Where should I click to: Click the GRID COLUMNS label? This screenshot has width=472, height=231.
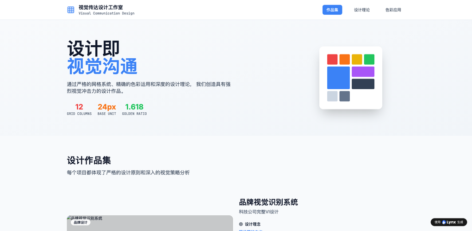pos(79,114)
